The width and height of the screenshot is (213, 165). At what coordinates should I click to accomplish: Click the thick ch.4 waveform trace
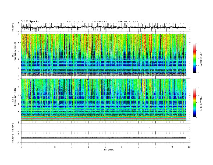tap(104, 138)
